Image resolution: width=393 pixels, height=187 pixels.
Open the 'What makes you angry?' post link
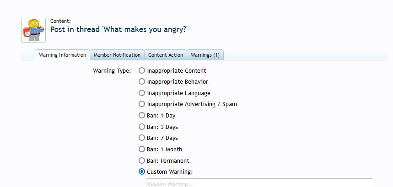pyautogui.click(x=119, y=30)
